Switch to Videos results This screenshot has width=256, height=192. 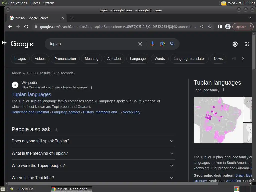tap(40, 59)
